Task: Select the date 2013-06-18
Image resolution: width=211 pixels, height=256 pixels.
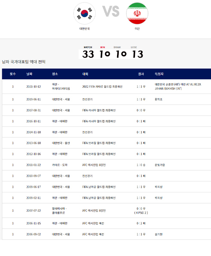Action: [33, 143]
